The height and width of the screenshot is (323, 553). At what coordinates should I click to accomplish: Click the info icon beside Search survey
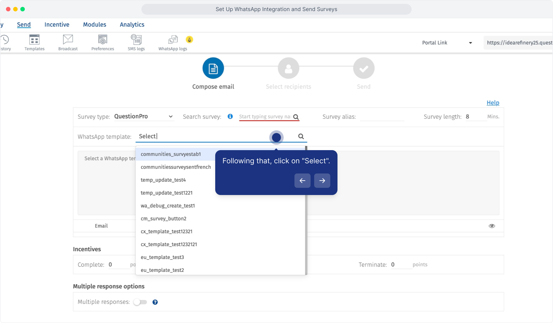[x=230, y=116]
